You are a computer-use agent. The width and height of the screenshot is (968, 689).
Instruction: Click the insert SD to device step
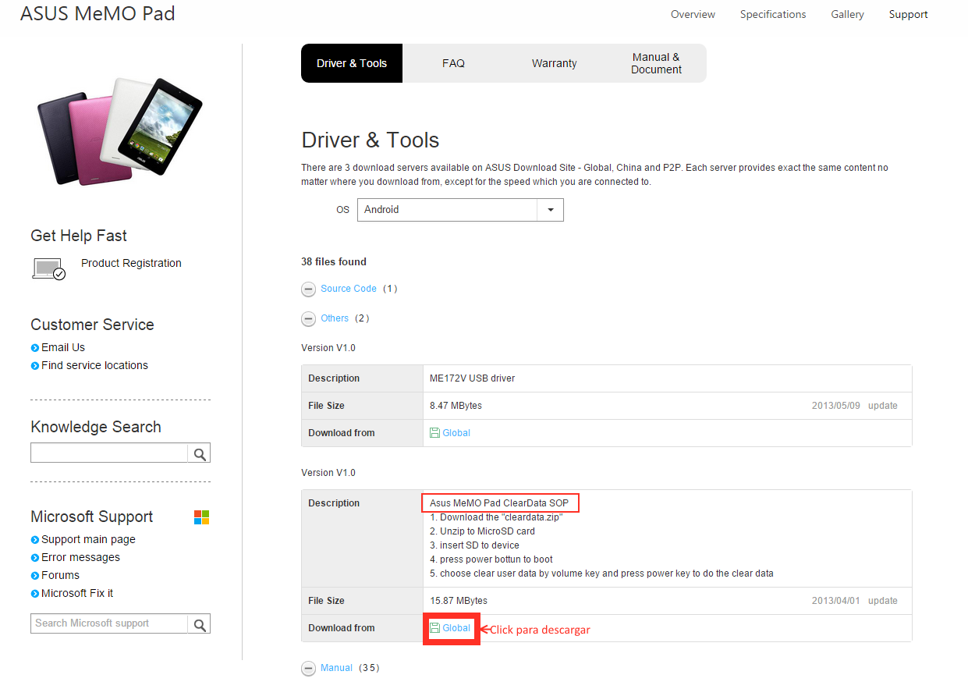point(474,545)
